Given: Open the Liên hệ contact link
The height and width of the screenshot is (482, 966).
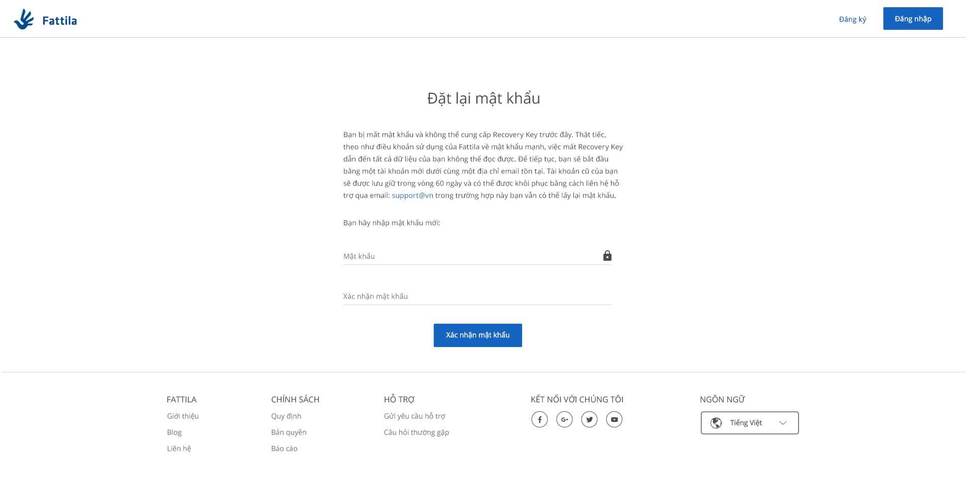Looking at the screenshot, I should point(179,449).
